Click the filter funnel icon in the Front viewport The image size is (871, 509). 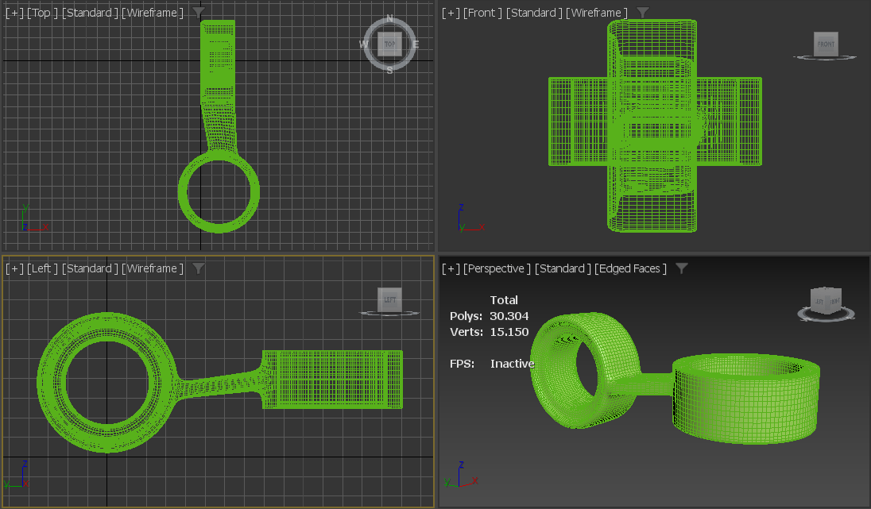[x=642, y=13]
